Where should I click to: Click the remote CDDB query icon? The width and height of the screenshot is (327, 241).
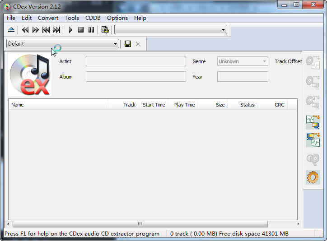pyautogui.click(x=313, y=160)
